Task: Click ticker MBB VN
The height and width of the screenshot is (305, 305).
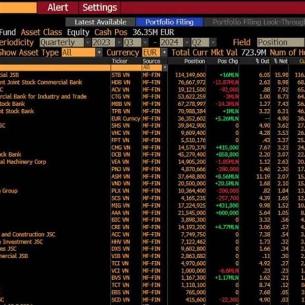Action: point(120,104)
